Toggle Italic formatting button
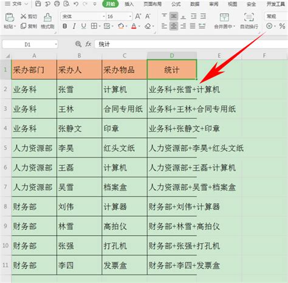288x283 pixels. (74, 26)
